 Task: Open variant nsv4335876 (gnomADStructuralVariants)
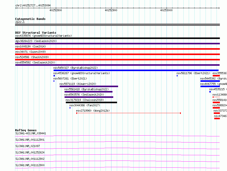click(44, 36)
